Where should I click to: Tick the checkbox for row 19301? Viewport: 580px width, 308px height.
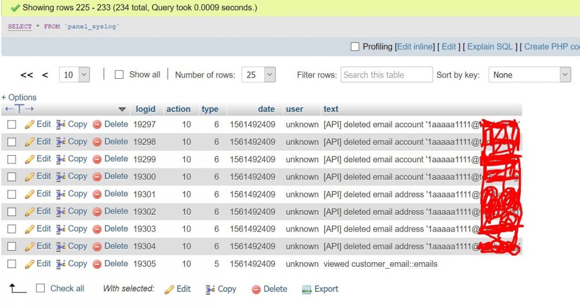12,195
